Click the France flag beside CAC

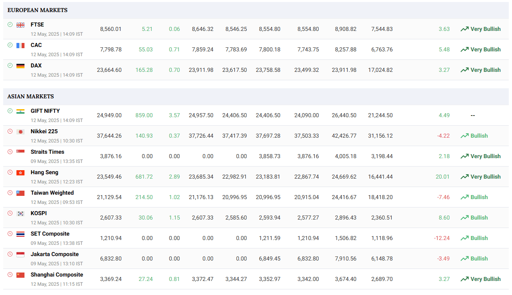[20, 45]
